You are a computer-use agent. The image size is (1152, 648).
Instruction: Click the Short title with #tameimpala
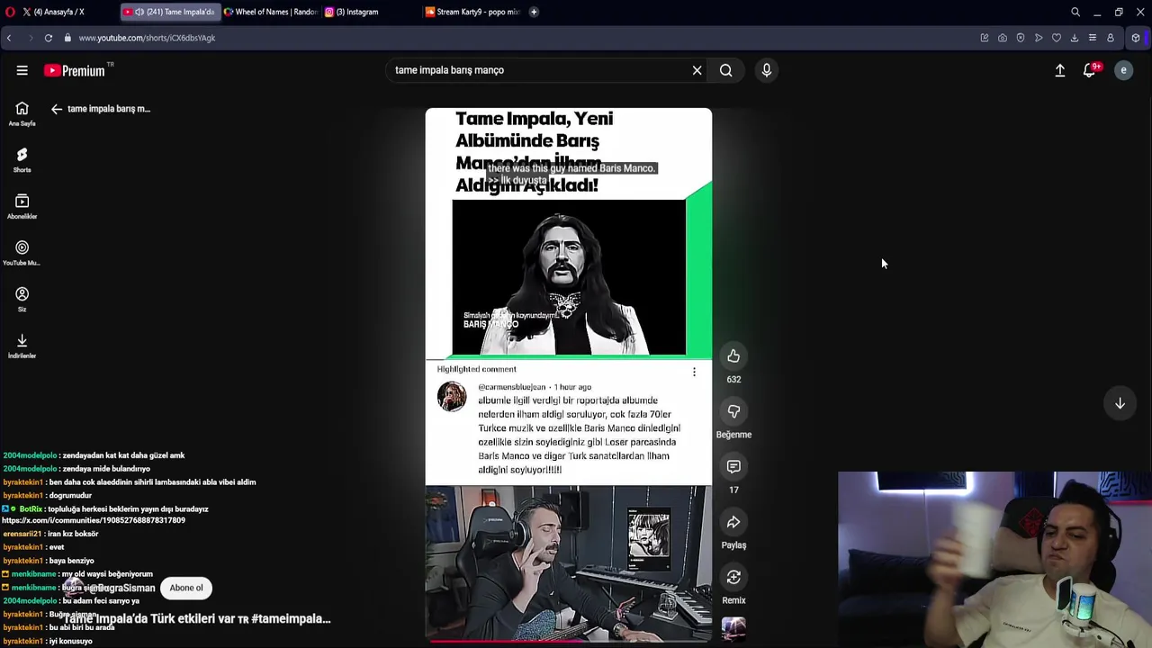click(197, 619)
